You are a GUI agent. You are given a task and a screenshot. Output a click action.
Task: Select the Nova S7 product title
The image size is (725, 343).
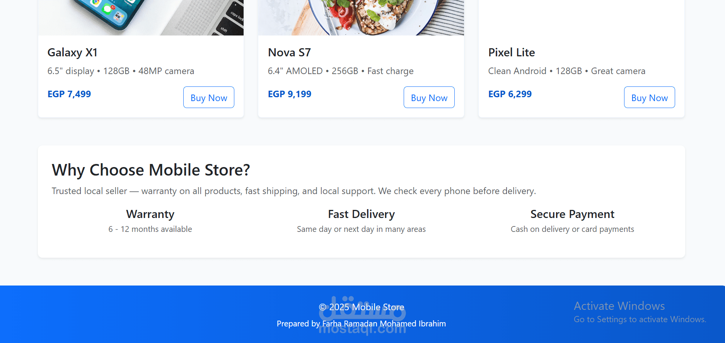289,52
